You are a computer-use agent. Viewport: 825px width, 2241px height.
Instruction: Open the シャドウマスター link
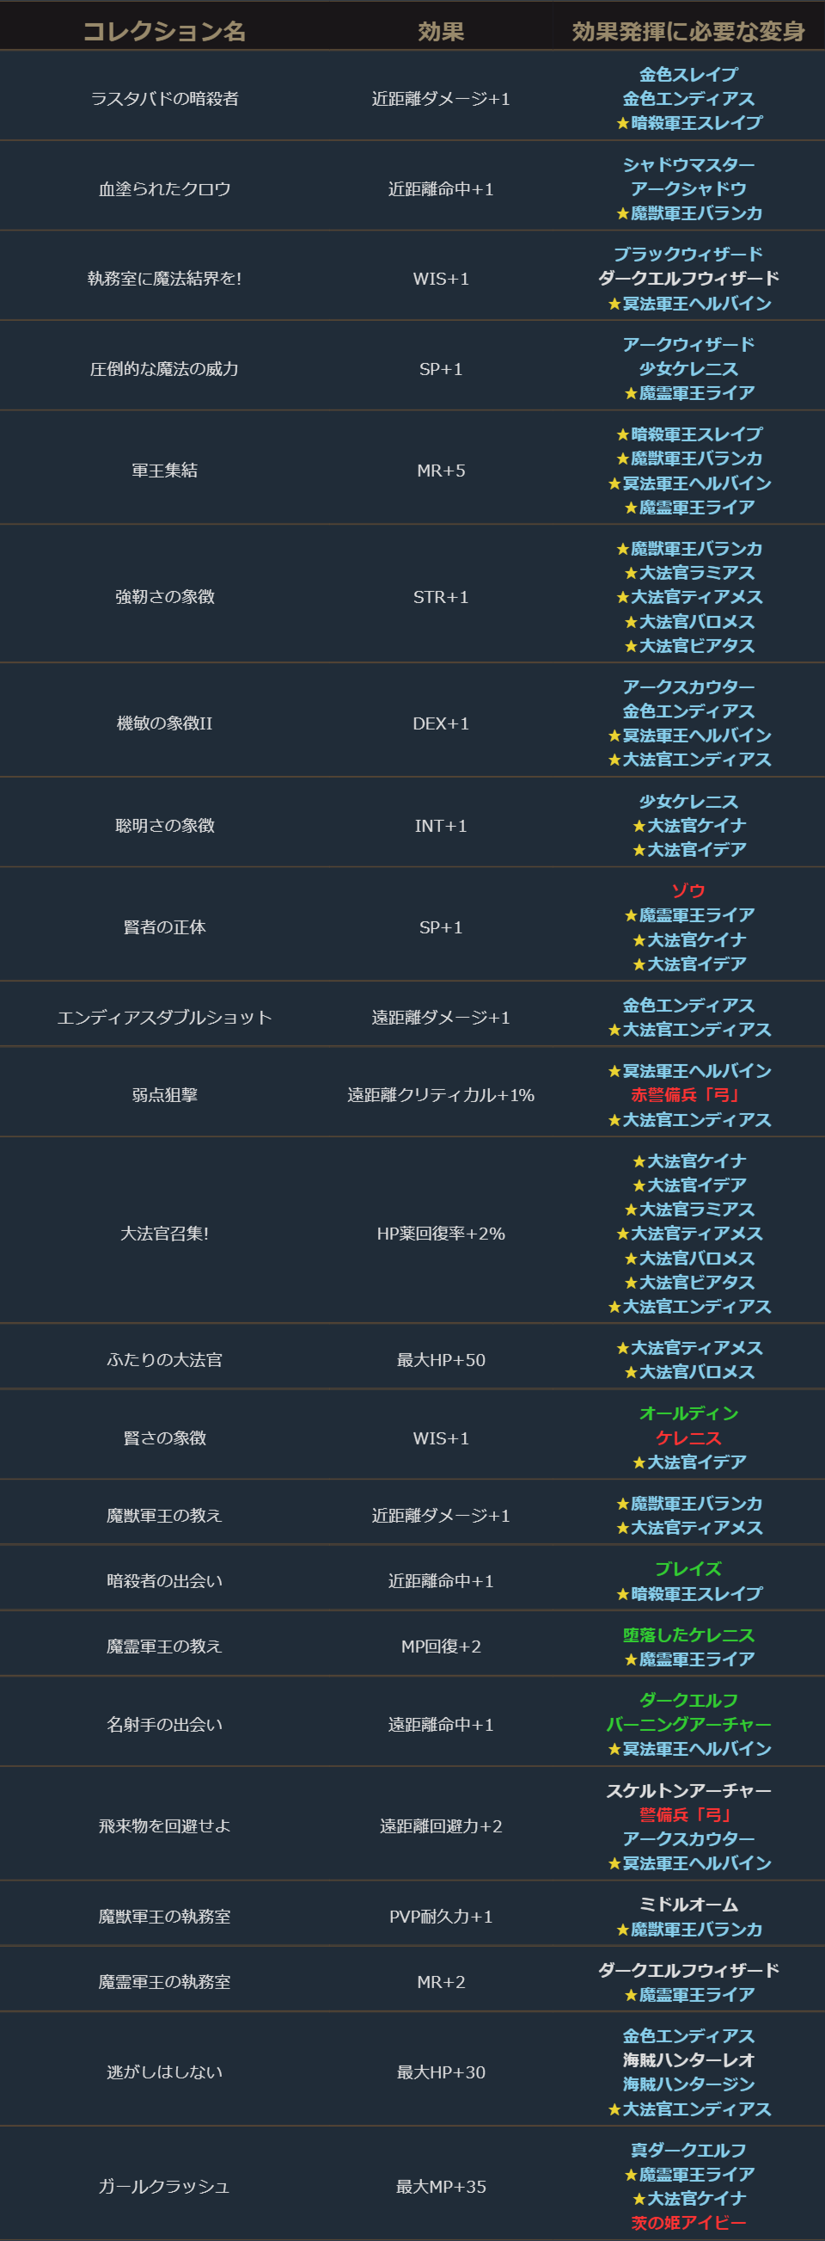(x=687, y=164)
